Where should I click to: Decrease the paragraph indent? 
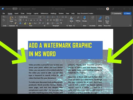(x=63, y=17)
